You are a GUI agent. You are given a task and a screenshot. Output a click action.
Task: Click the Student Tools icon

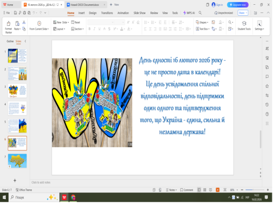pos(244,23)
